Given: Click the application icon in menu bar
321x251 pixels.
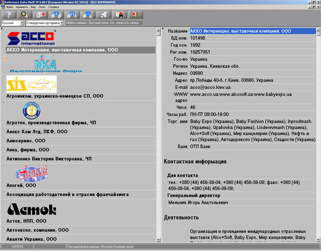Looking at the screenshot, I should (3, 7).
